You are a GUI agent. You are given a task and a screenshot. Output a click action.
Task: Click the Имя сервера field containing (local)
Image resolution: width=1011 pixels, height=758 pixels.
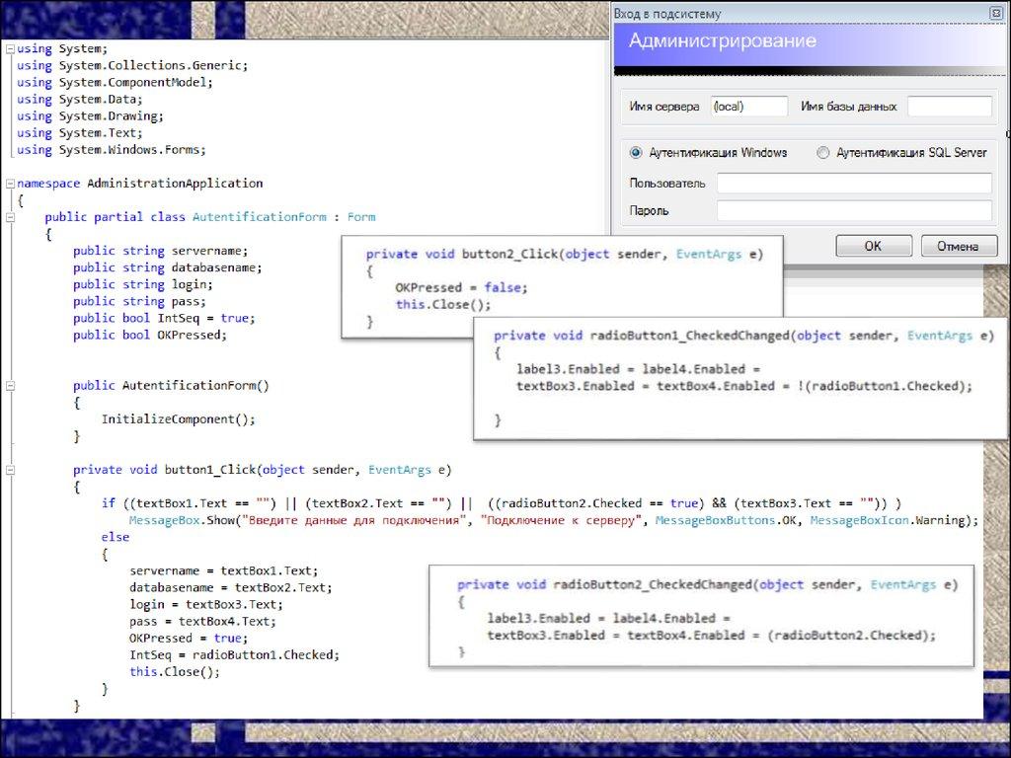coord(748,107)
